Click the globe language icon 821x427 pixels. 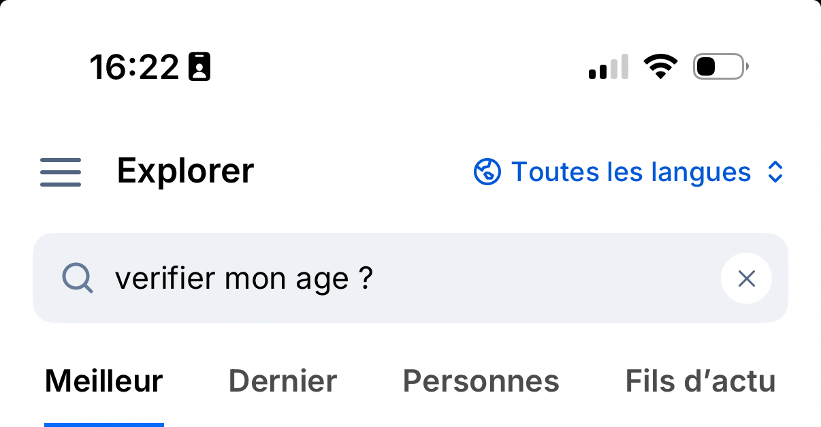click(x=487, y=172)
